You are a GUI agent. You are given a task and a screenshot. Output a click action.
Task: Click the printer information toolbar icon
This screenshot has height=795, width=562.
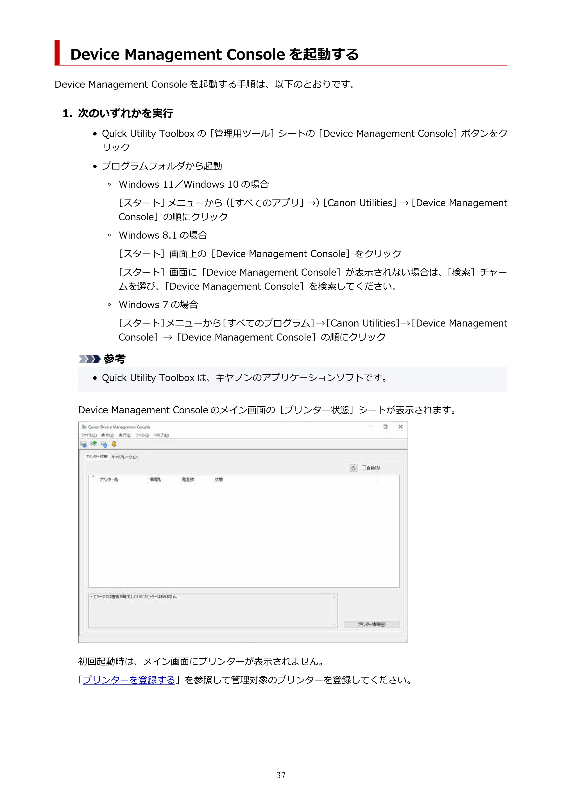click(x=104, y=444)
